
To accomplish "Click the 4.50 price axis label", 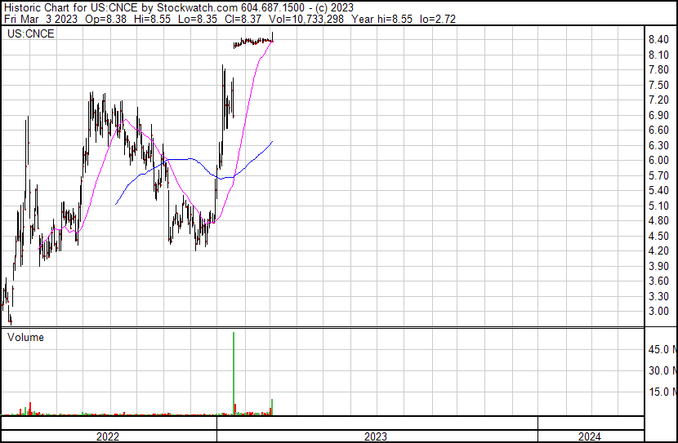I will [658, 236].
